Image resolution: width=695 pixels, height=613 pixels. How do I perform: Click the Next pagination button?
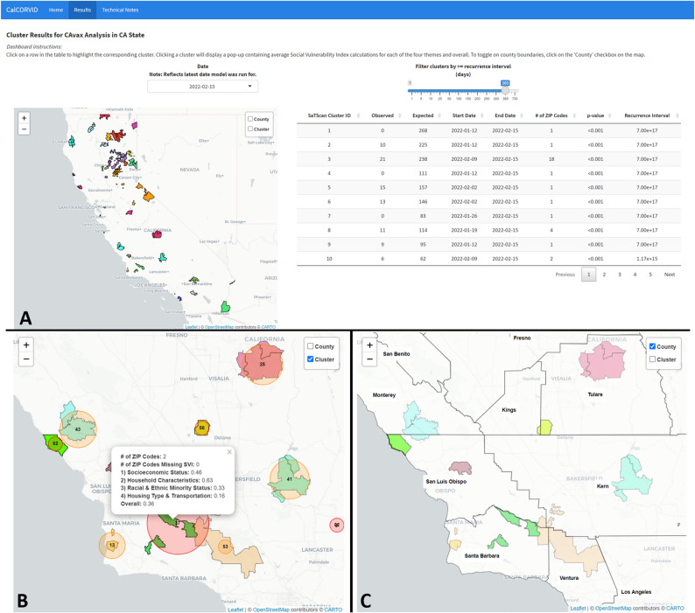point(670,275)
